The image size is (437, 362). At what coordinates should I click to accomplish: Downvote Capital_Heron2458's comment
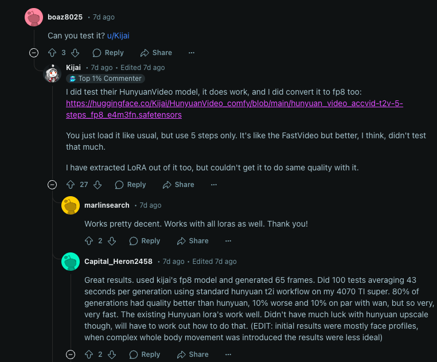112,354
